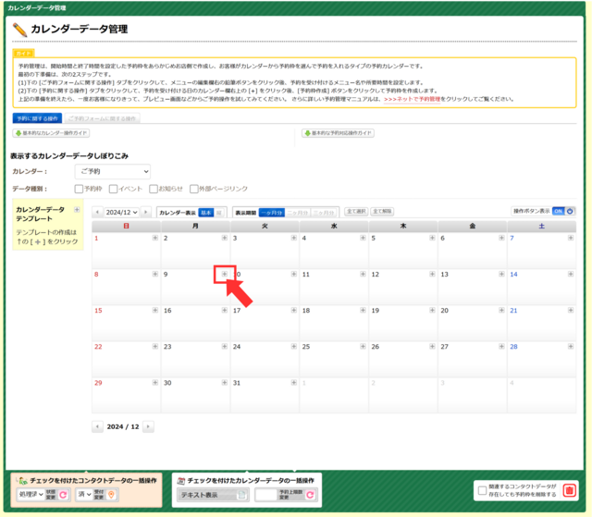This screenshot has width=592, height=517.
Task: Click the plus icon on December 6
Action: tap(501, 238)
